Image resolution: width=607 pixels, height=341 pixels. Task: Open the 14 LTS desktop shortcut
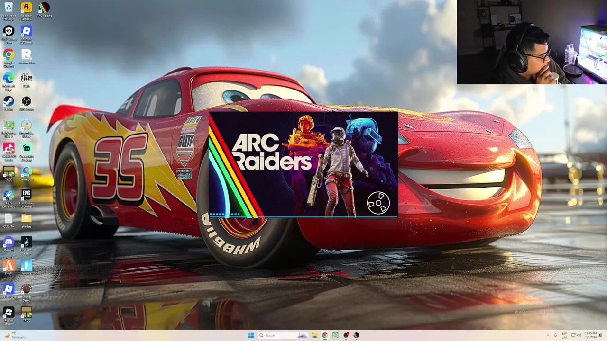click(27, 80)
